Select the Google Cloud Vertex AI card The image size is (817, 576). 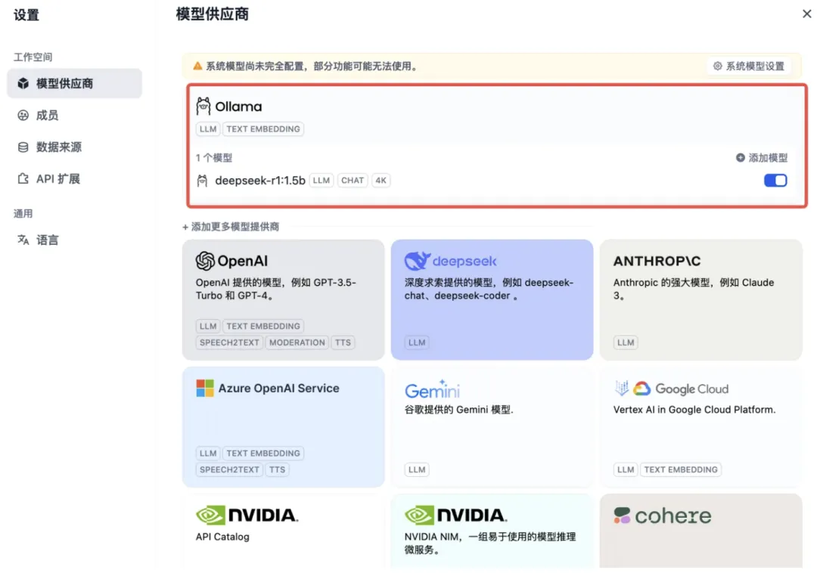(x=701, y=427)
